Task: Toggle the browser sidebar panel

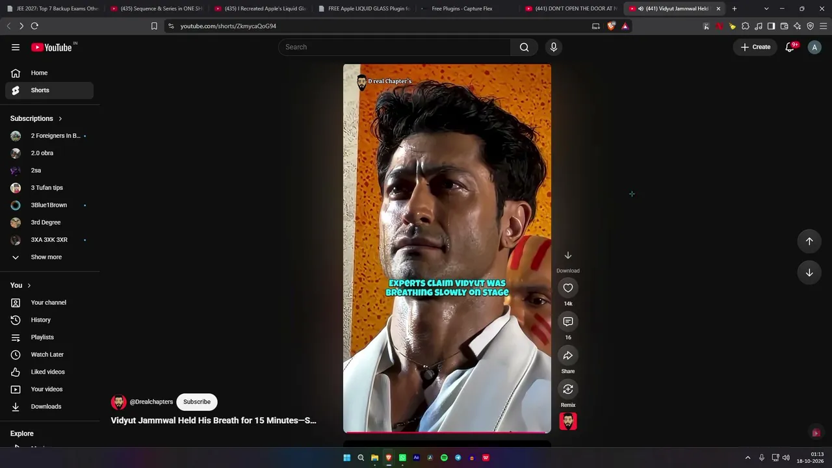Action: pyautogui.click(x=771, y=26)
